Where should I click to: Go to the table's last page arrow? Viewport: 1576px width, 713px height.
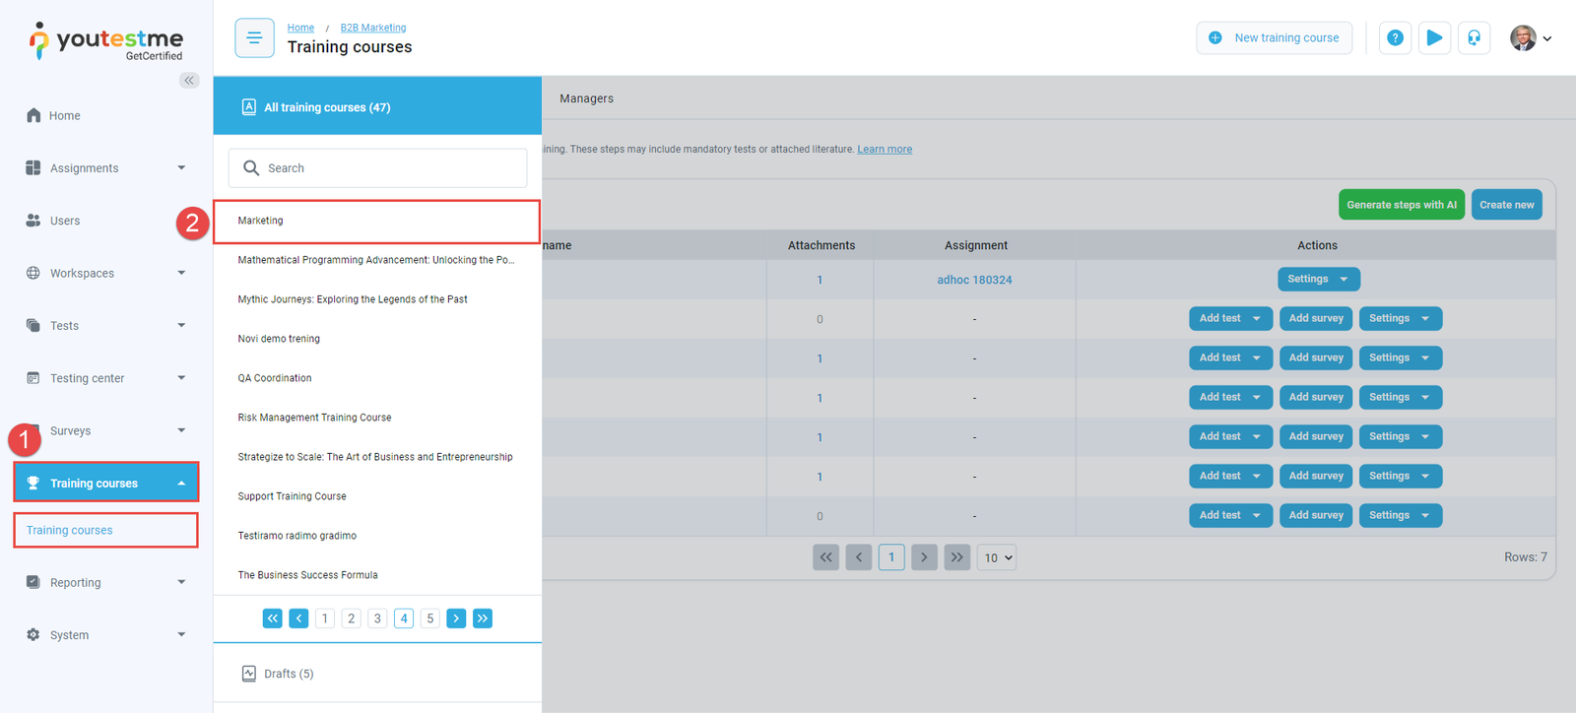coord(957,557)
